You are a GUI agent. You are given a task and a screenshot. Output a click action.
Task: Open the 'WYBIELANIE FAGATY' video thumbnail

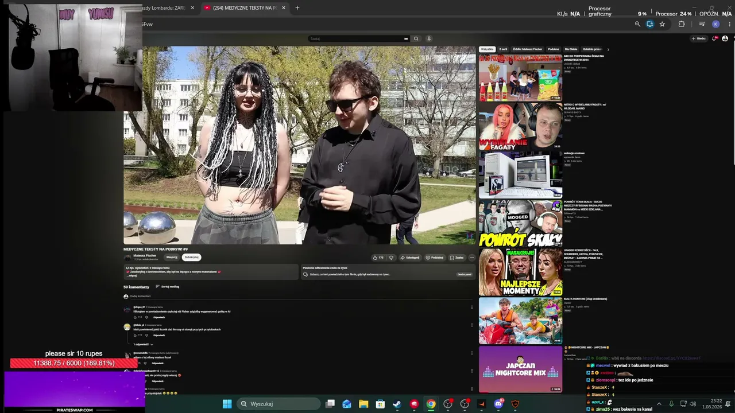520,126
